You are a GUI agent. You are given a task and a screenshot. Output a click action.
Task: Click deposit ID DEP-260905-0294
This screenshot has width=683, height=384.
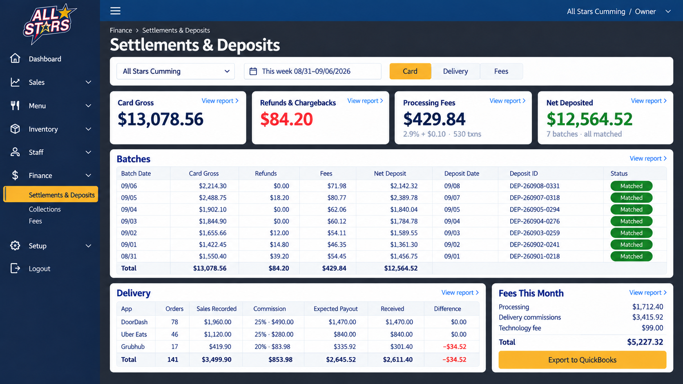tap(535, 209)
